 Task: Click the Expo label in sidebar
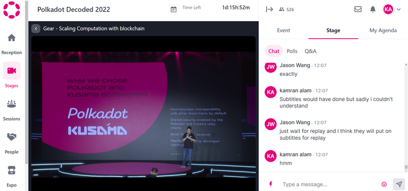(x=12, y=185)
